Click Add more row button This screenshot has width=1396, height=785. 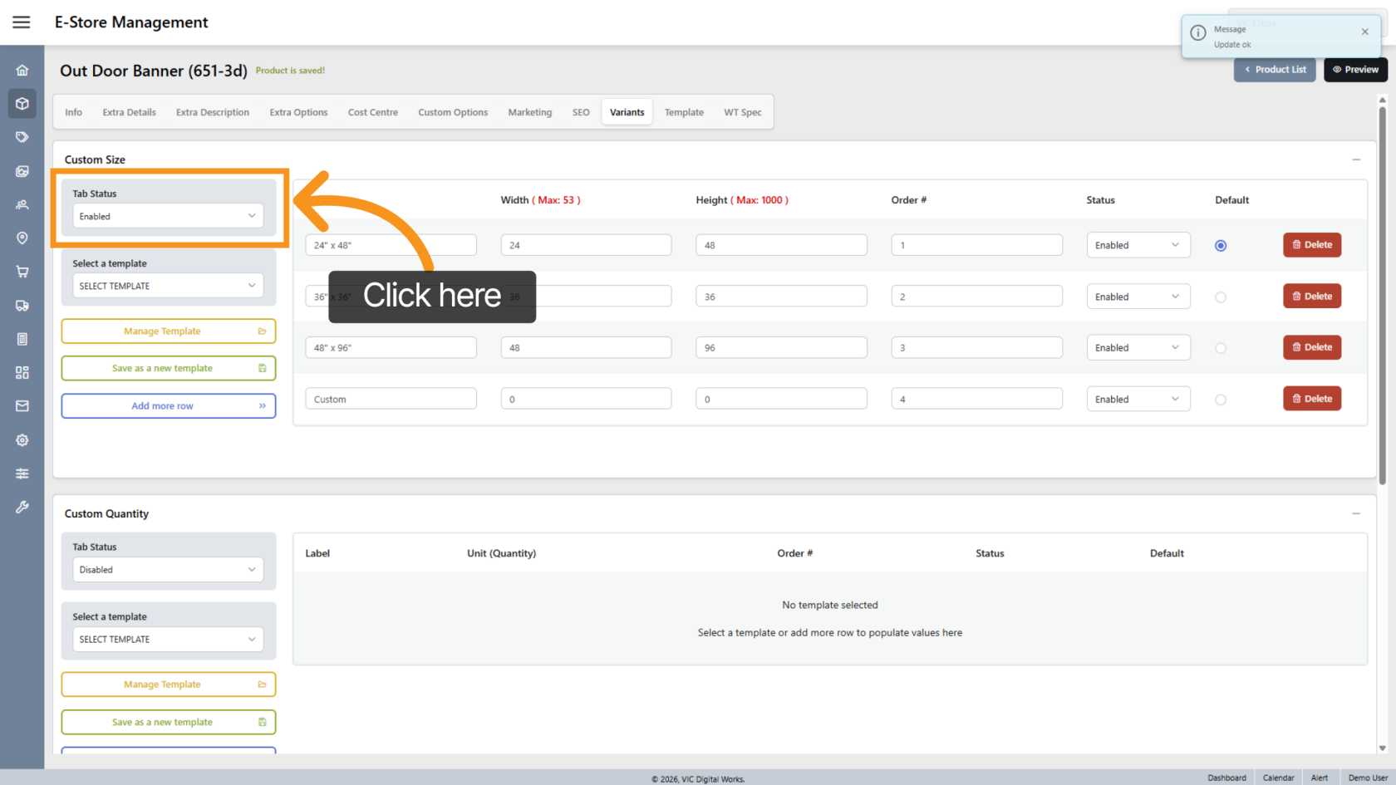coord(168,406)
